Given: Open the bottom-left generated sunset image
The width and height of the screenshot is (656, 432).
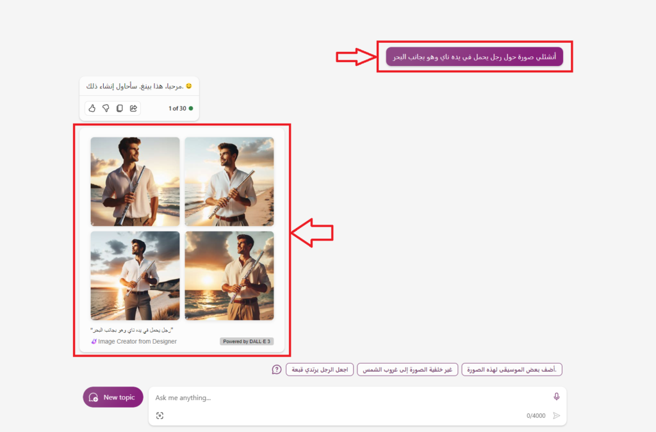Looking at the screenshot, I should pyautogui.click(x=135, y=276).
